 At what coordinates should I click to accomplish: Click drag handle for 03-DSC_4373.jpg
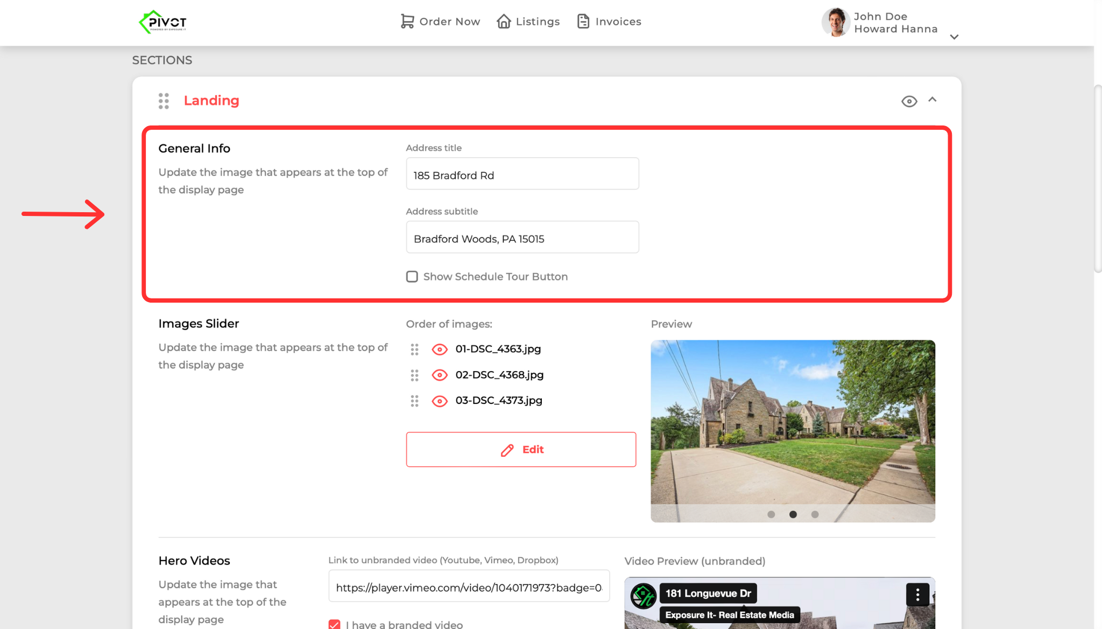pos(414,401)
